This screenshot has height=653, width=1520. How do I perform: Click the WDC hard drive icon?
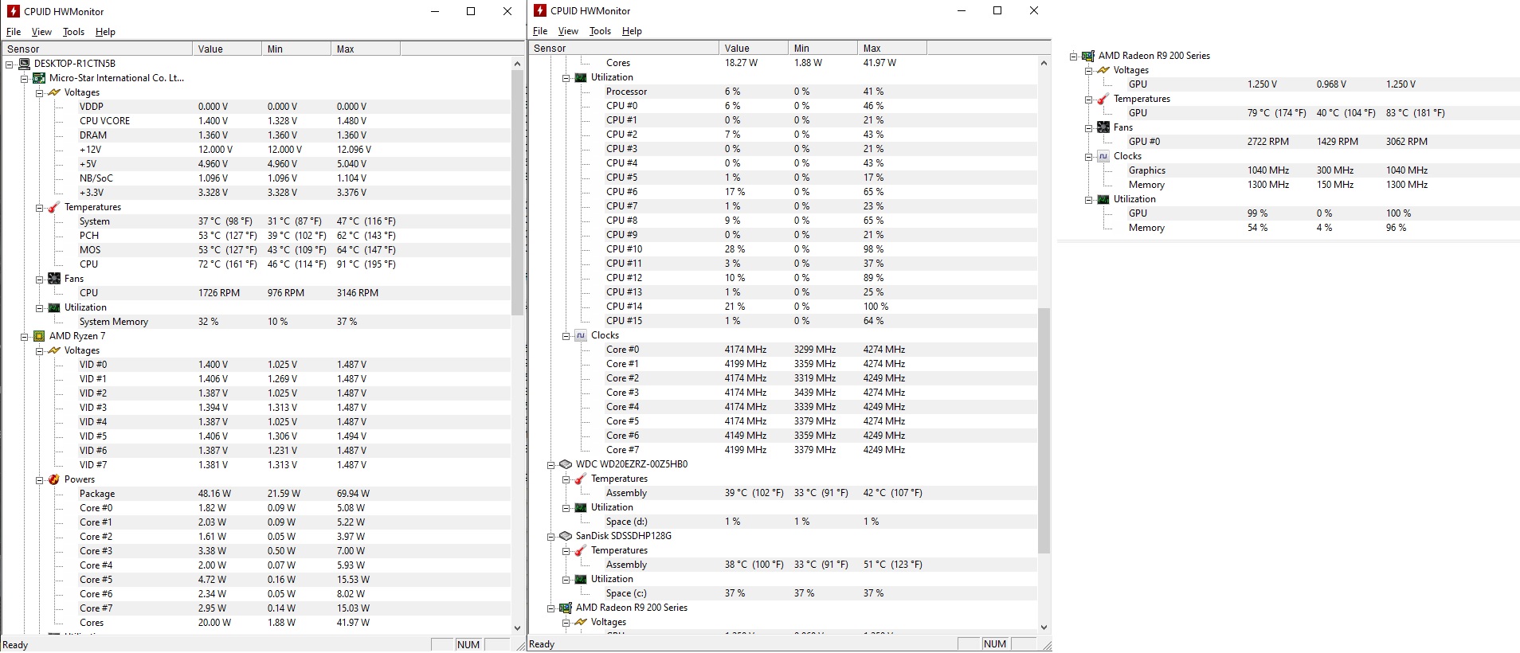(566, 464)
